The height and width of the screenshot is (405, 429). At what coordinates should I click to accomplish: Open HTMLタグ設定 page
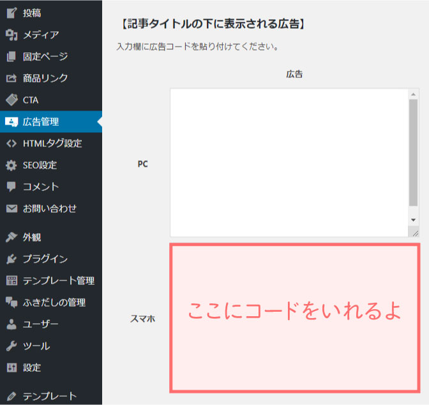[51, 144]
